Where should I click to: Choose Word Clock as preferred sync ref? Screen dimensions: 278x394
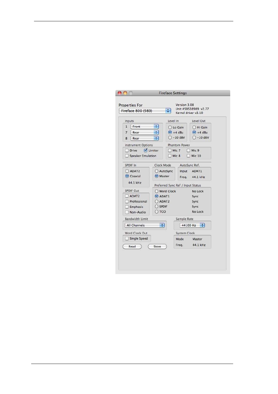pos(156,191)
